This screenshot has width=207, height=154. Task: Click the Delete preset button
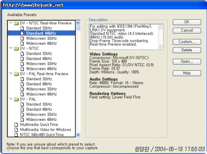click(187, 50)
